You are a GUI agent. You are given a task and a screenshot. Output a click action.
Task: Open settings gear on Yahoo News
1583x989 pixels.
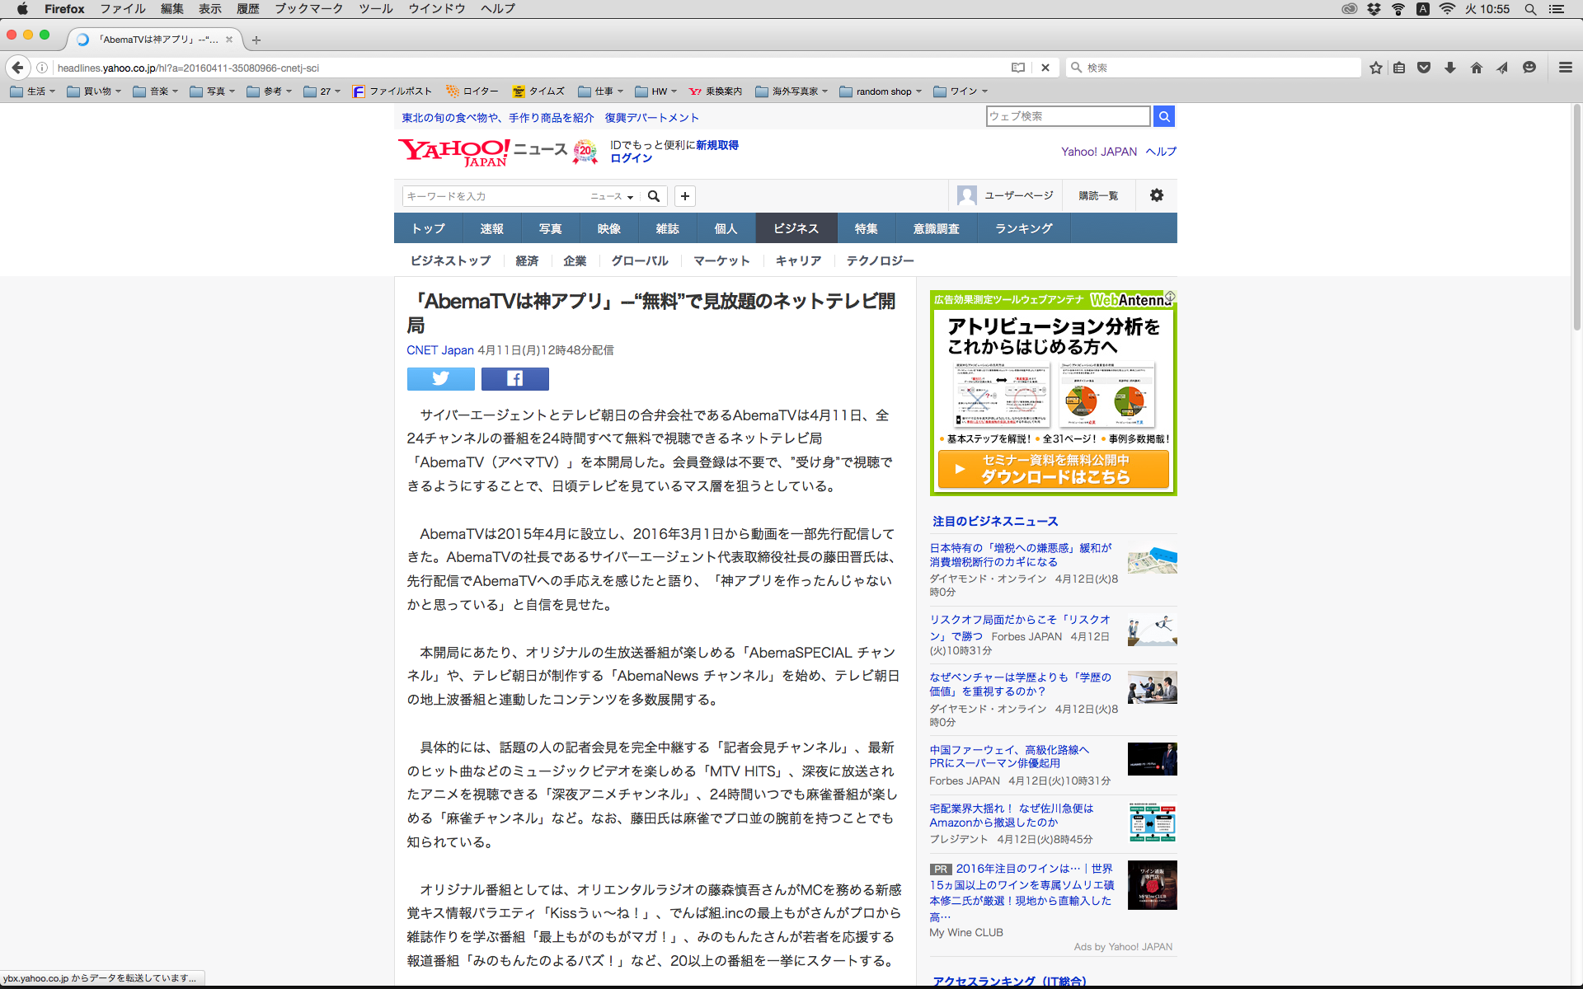(x=1156, y=195)
